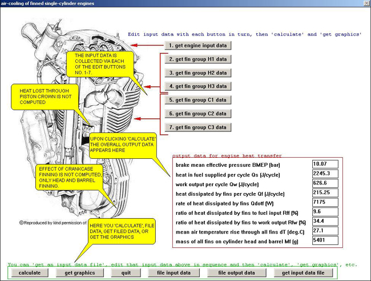Click the Qs heat in fuel field 2245.3
Screen dimensions: 371x281
pos(325,174)
